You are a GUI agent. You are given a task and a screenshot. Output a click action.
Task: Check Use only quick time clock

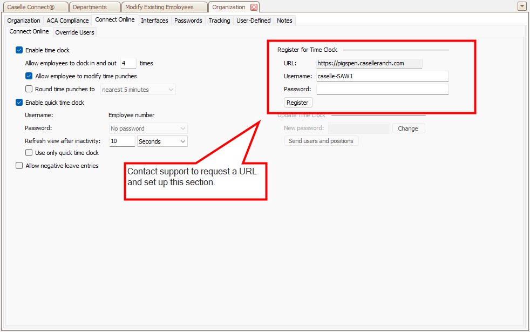point(29,153)
